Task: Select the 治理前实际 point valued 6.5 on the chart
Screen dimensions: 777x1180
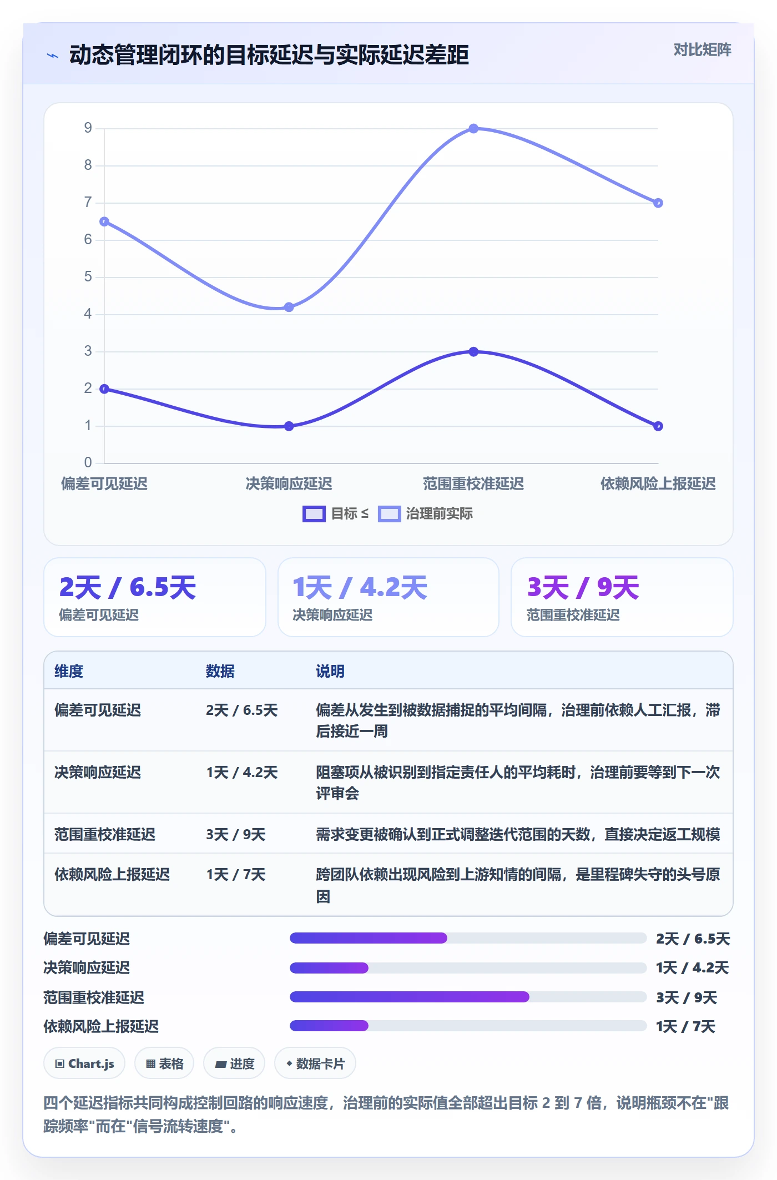Action: 104,221
